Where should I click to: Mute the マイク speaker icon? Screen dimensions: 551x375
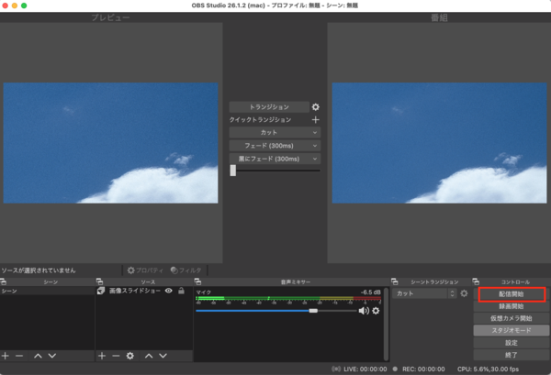(x=364, y=311)
